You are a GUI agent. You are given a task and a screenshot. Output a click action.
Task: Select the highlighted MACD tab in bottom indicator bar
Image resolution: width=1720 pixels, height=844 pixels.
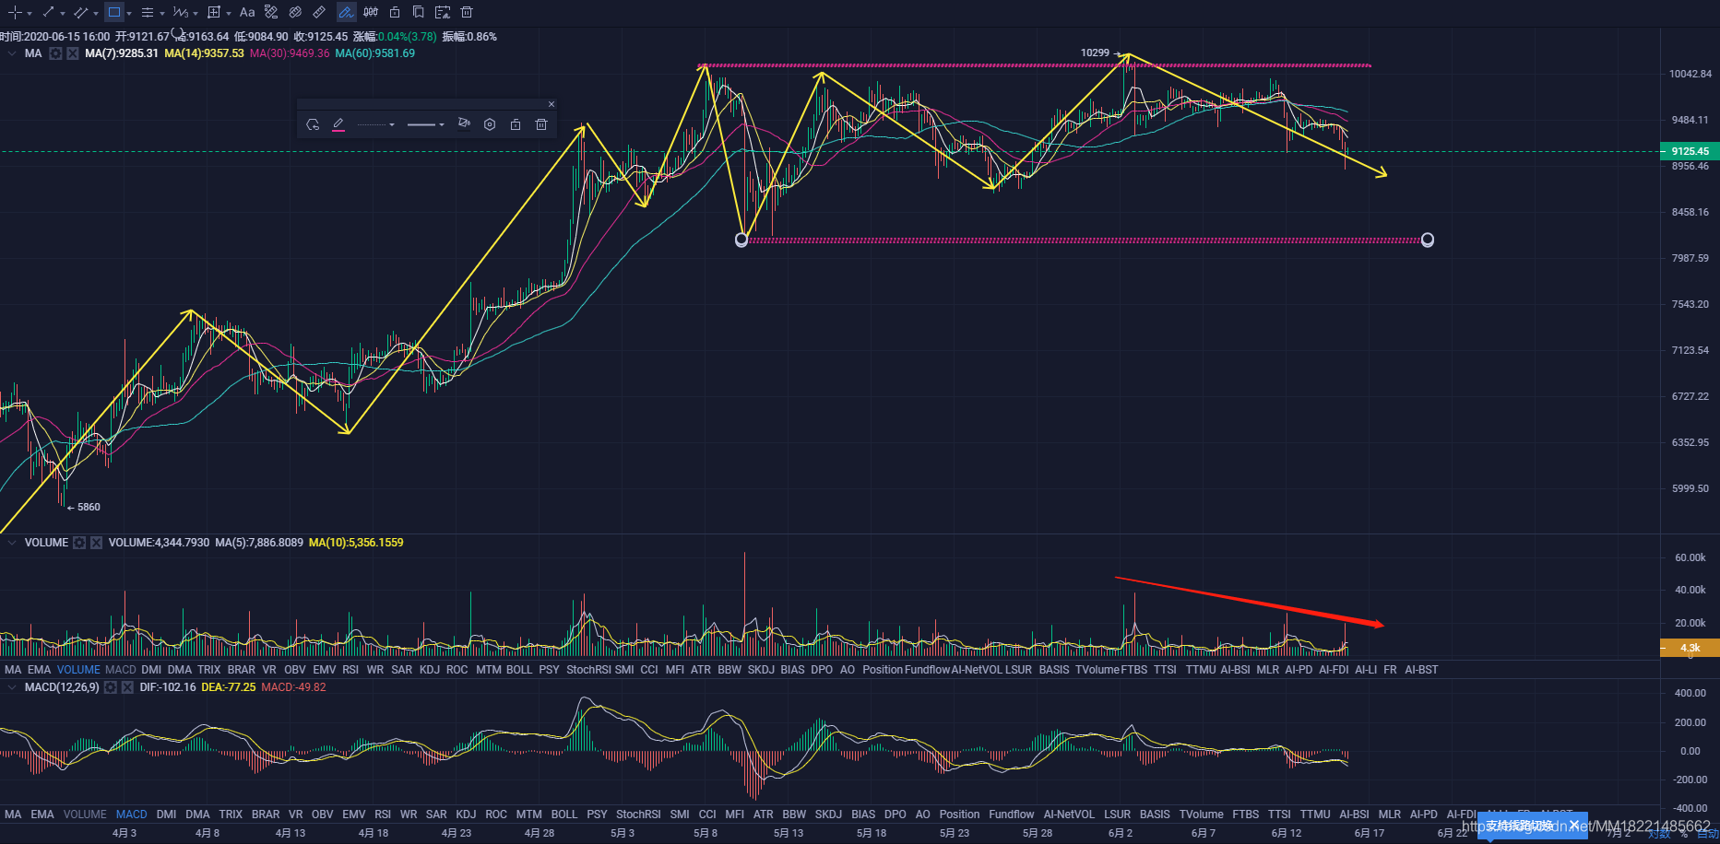(131, 815)
